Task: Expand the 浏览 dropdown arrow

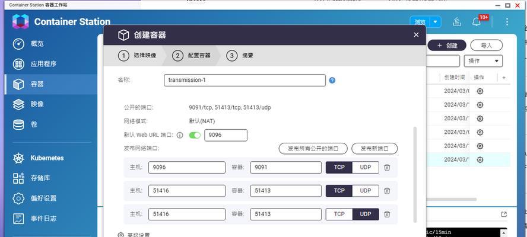Action: pyautogui.click(x=435, y=22)
